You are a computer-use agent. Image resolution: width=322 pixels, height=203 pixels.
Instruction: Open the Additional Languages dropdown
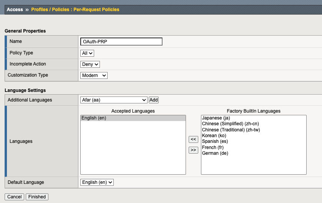[114, 100]
